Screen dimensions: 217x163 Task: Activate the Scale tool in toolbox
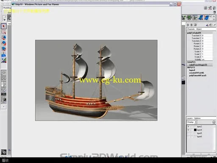(4, 49)
